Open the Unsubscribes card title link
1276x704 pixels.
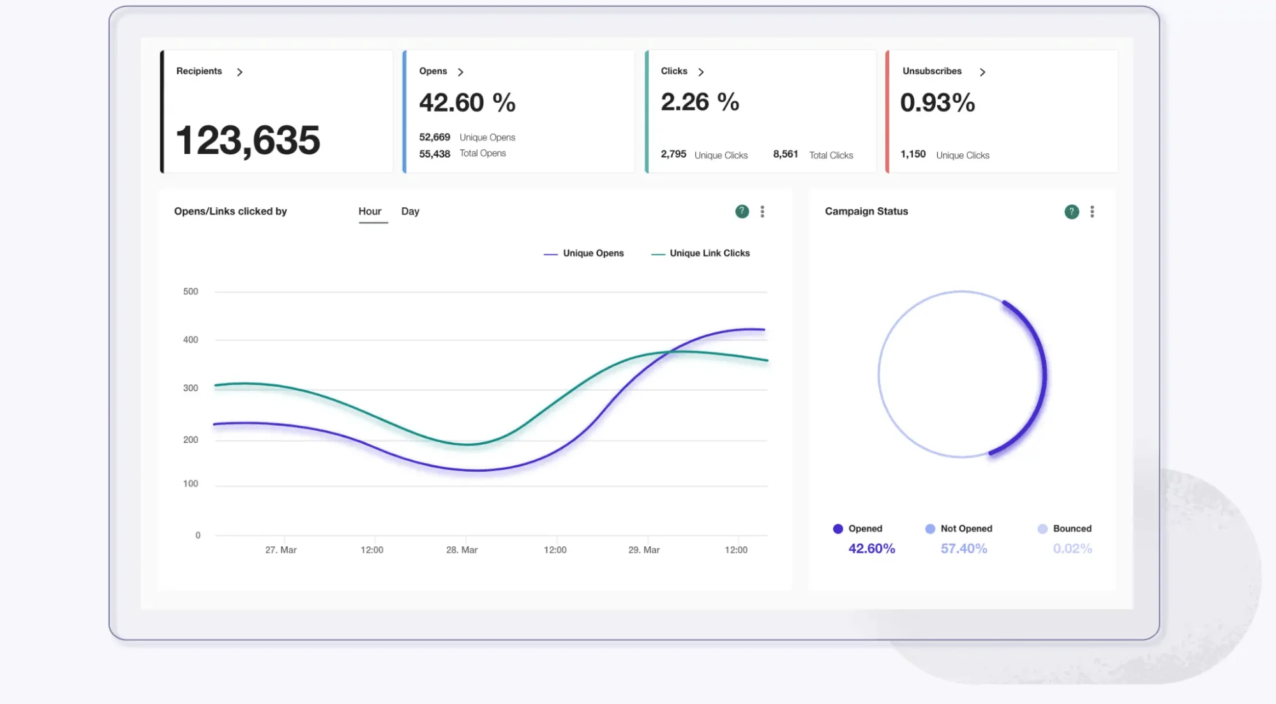[932, 71]
